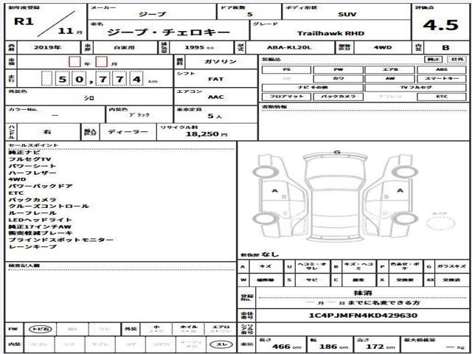Viewport: 472px width, 354px height.
Task: Click the fuel type ガソリン
Action: pyautogui.click(x=221, y=62)
